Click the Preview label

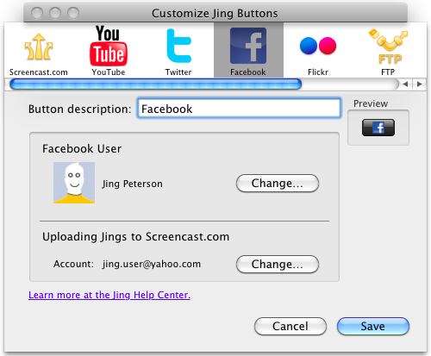tap(371, 103)
